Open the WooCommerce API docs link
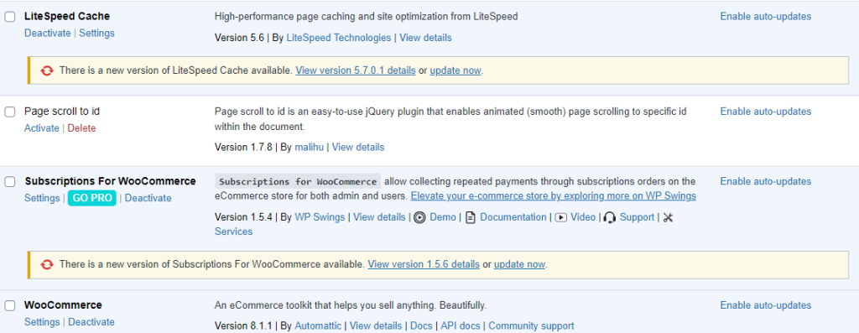Image resolution: width=859 pixels, height=333 pixels. 461,326
